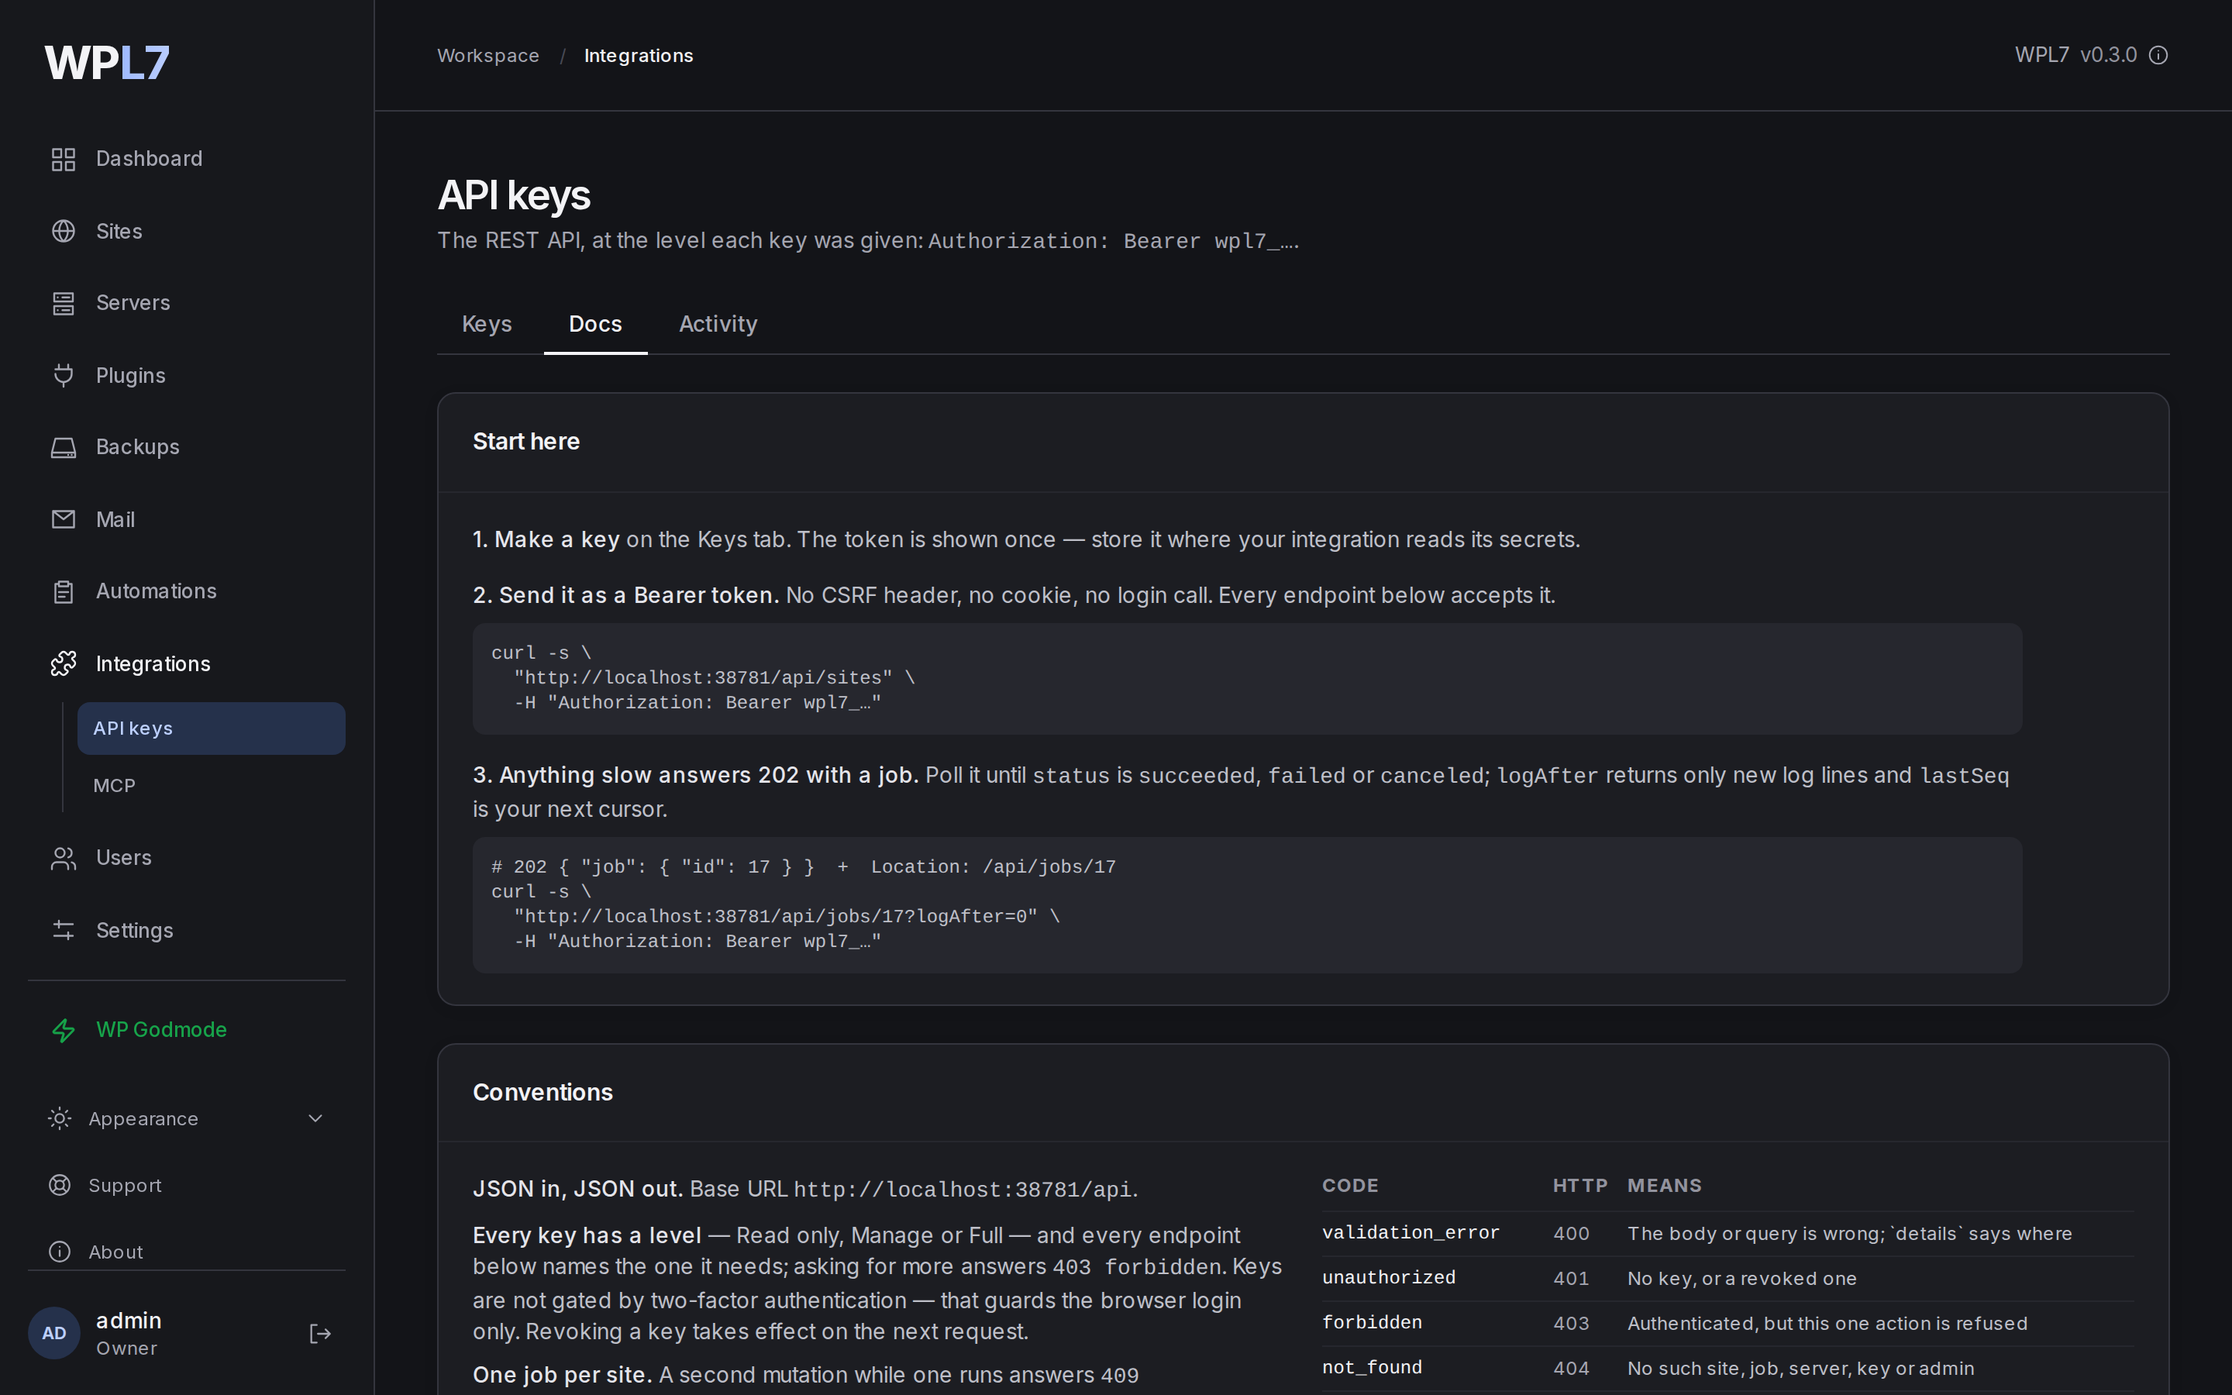Click the Settings sliders icon
This screenshot has width=2232, height=1395.
point(63,930)
